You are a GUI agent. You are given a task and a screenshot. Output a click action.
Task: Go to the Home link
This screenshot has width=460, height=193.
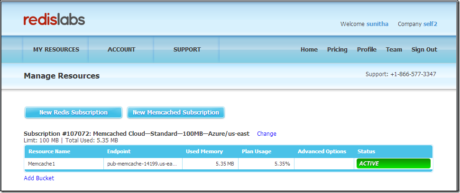click(x=309, y=49)
